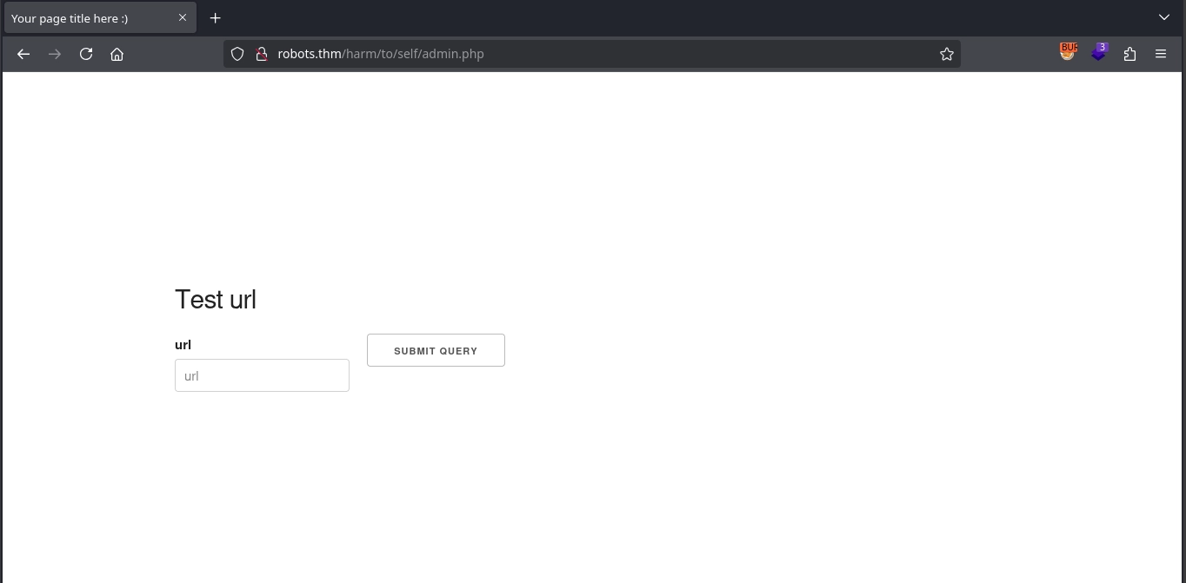The image size is (1186, 583).
Task: Close the 'Your page title here' tab
Action: coord(183,17)
